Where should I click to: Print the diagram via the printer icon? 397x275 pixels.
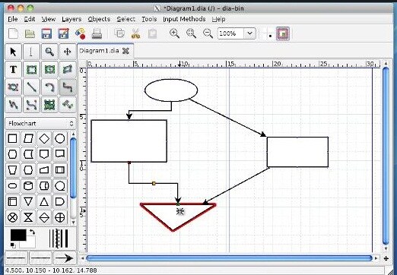[x=97, y=33]
